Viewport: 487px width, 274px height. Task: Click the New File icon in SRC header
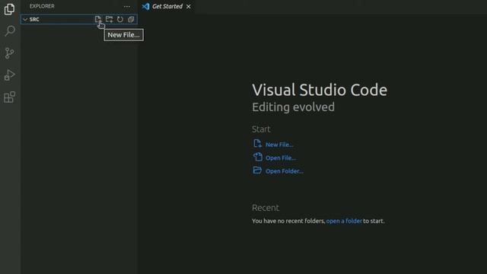click(x=98, y=19)
